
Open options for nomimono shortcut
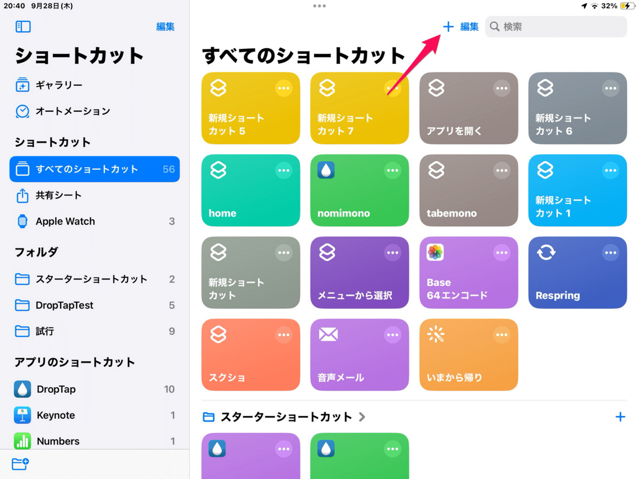click(x=392, y=170)
